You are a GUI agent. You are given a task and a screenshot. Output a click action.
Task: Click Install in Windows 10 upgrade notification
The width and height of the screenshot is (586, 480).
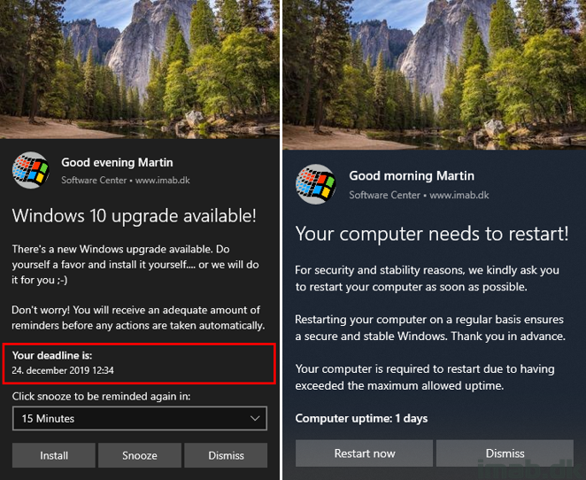tap(54, 455)
